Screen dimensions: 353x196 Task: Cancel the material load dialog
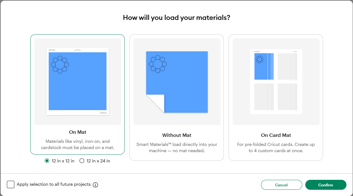281,185
